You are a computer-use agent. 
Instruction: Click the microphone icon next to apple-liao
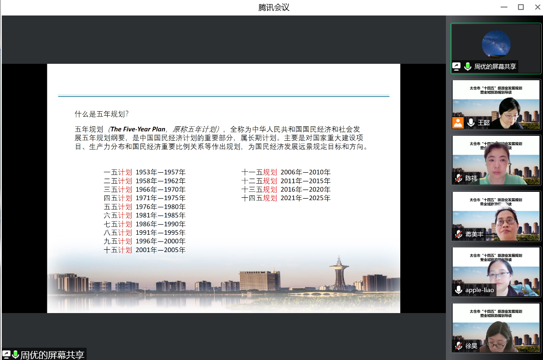[x=458, y=290]
